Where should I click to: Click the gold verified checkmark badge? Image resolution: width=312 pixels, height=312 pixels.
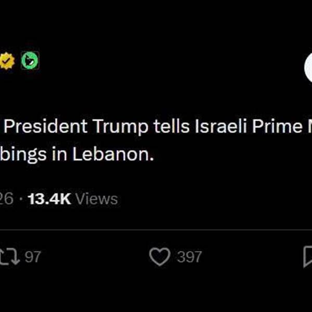tap(7, 62)
